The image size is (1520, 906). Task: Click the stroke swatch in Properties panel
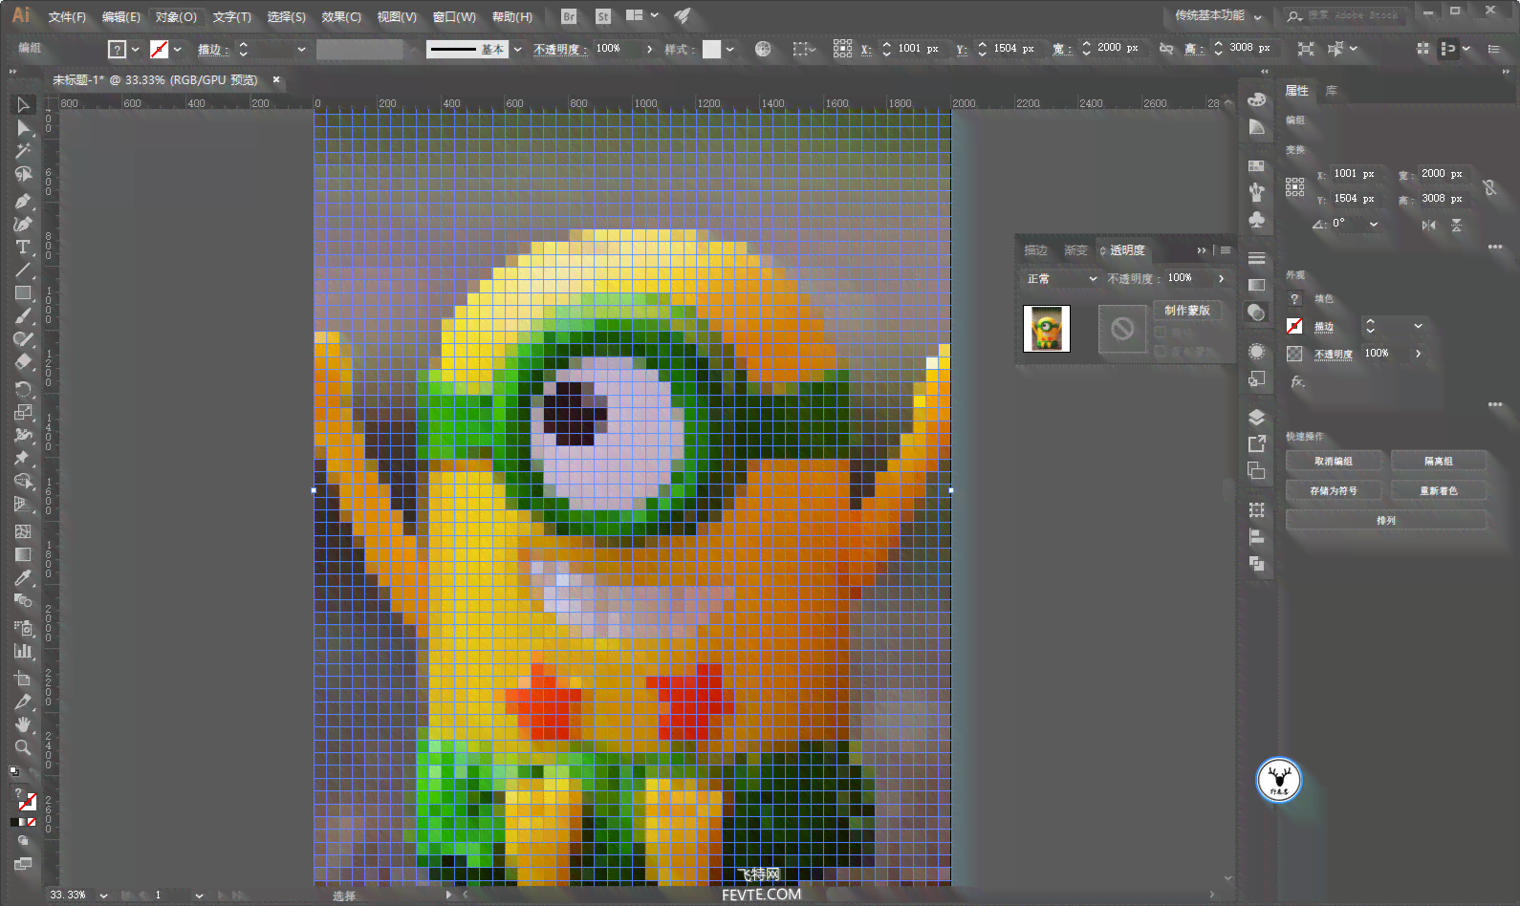1294,326
